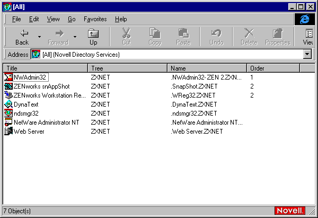318x218 pixels.
Task: Select the NWAdmin32 title text
Action: pyautogui.click(x=30, y=77)
